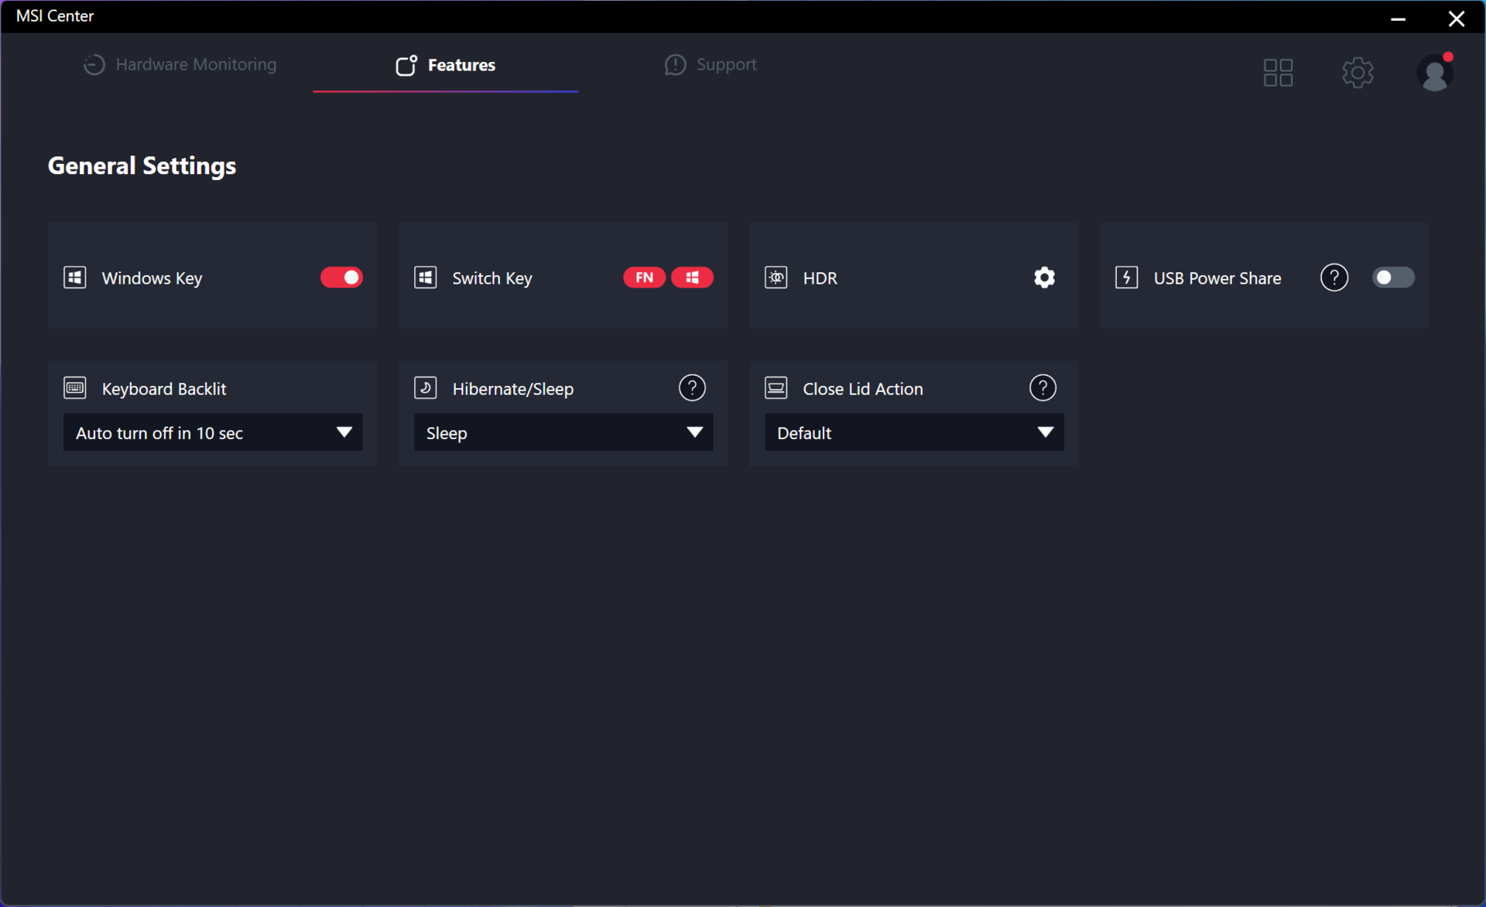Switch to the Hardware Monitoring tab
This screenshot has width=1486, height=907.
coord(180,65)
